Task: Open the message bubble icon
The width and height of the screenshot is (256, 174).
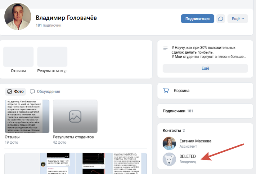Action: tap(221, 19)
